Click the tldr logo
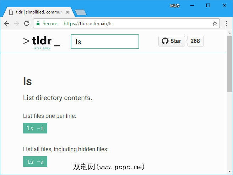233x175 pixels. point(42,41)
